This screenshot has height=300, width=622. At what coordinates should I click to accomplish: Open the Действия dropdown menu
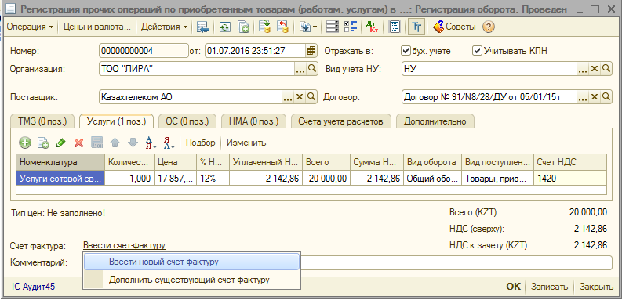164,27
